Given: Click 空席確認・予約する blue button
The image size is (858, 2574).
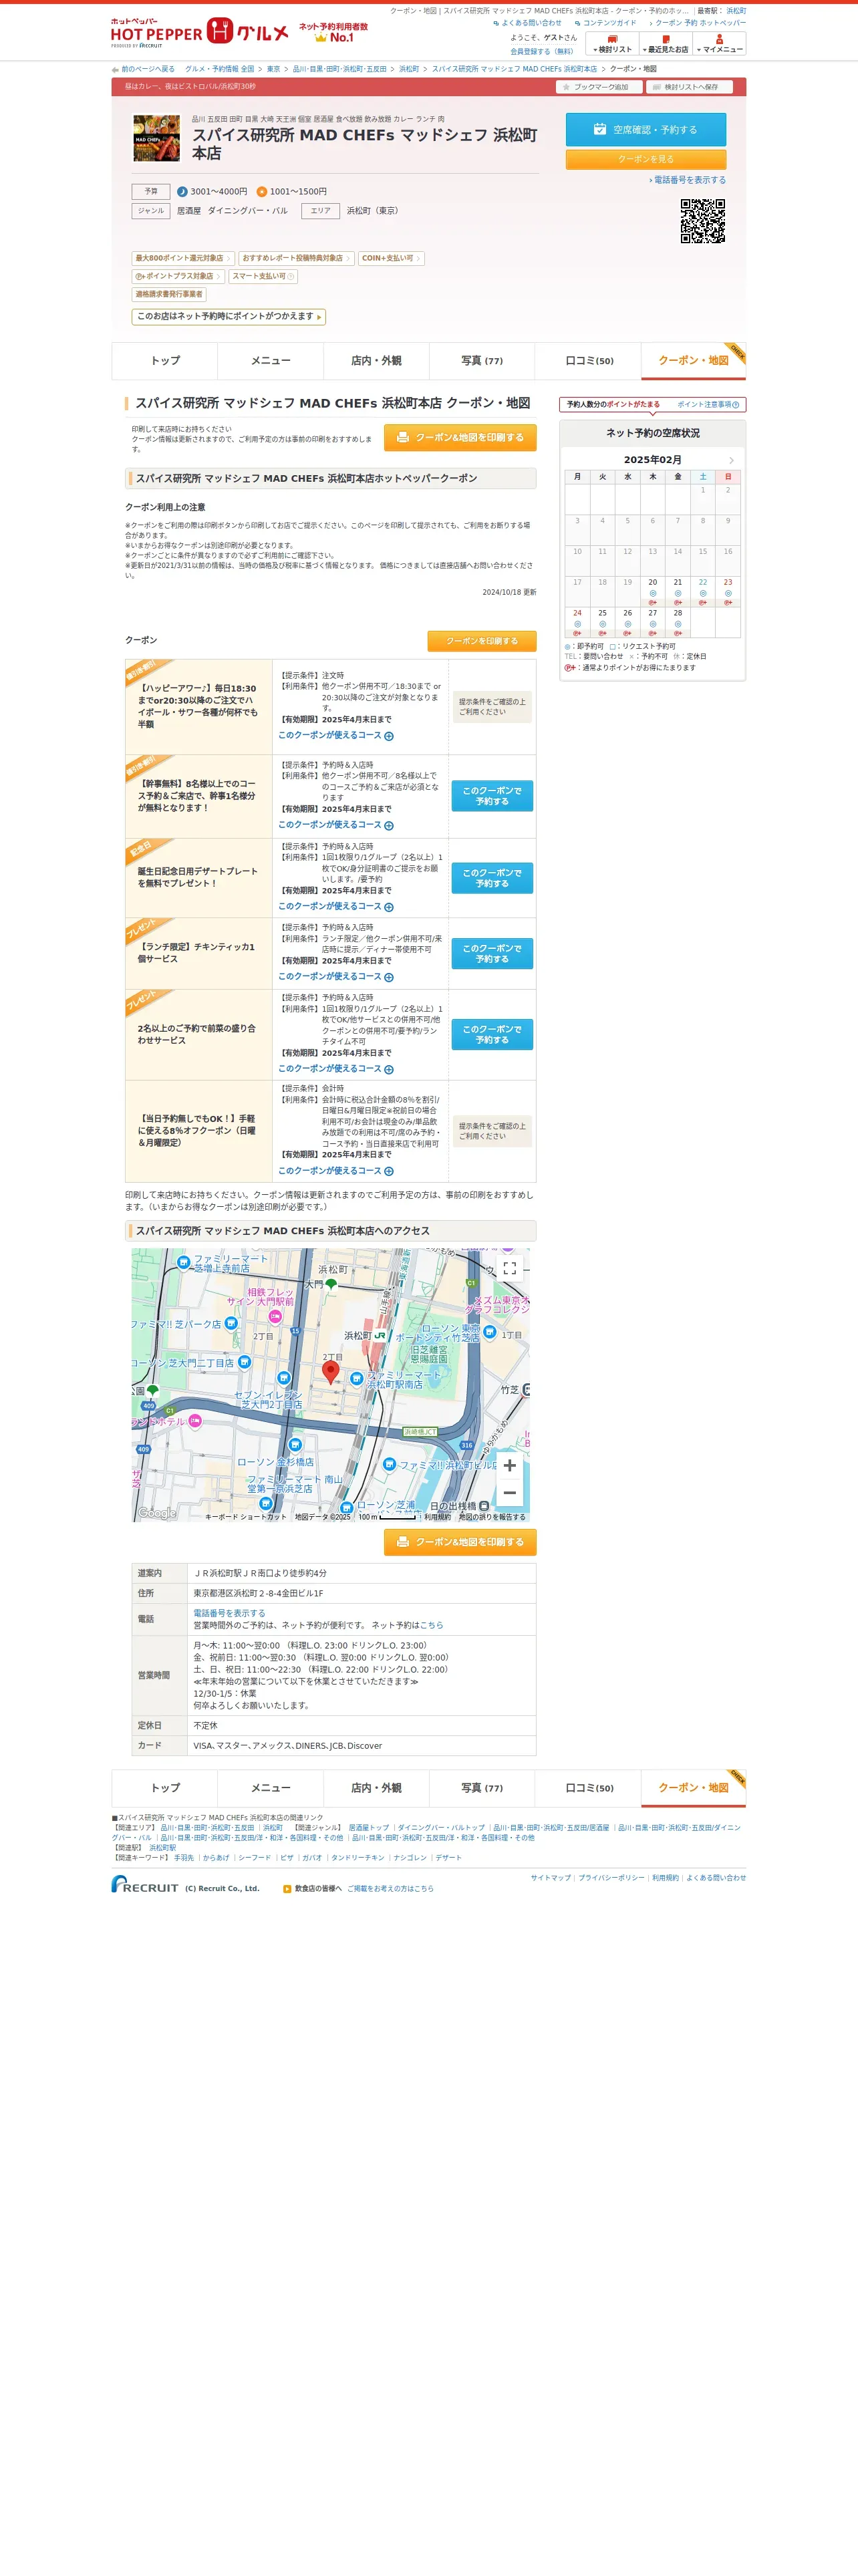Looking at the screenshot, I should (x=646, y=130).
